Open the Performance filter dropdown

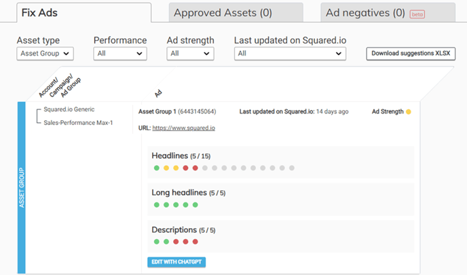[x=119, y=54]
